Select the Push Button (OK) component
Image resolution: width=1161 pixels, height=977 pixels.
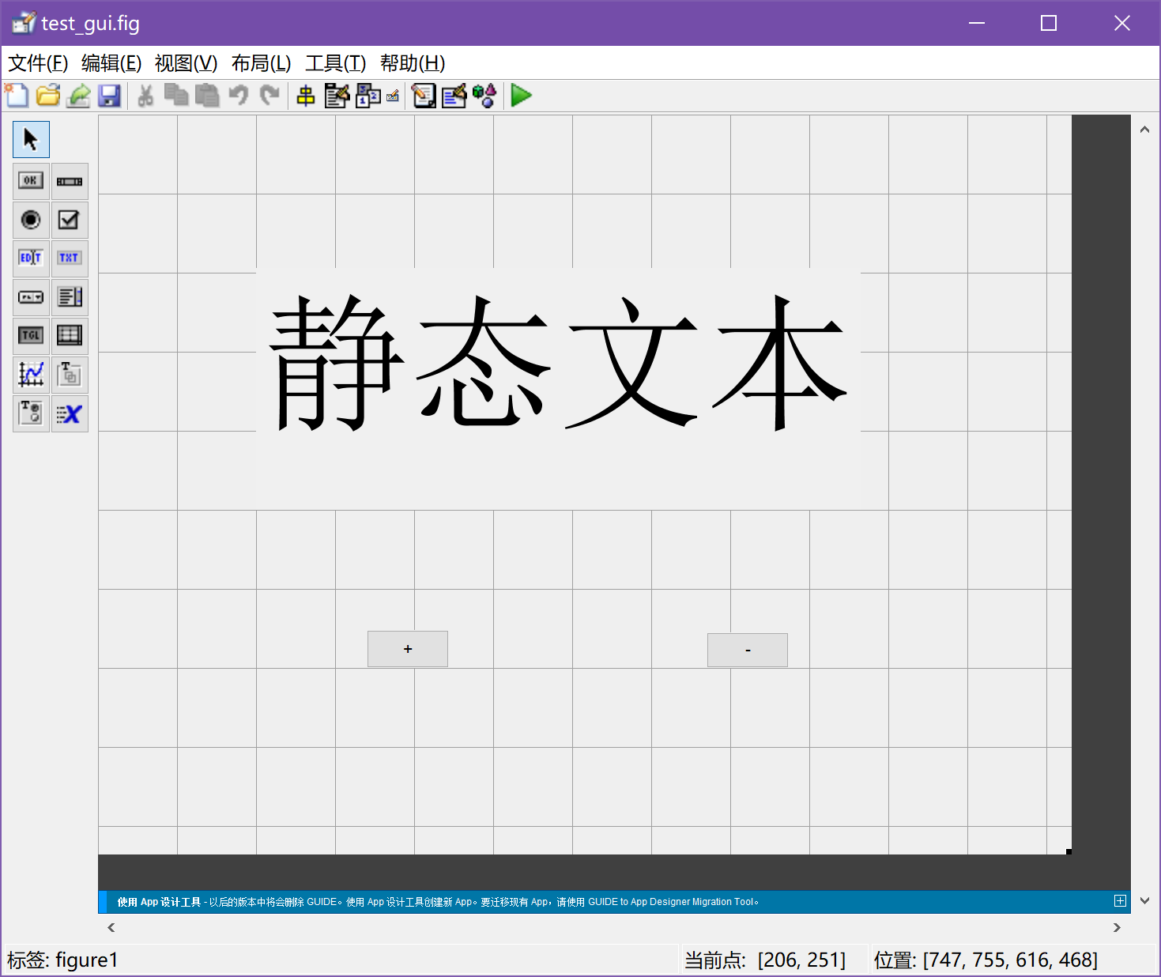coord(31,181)
